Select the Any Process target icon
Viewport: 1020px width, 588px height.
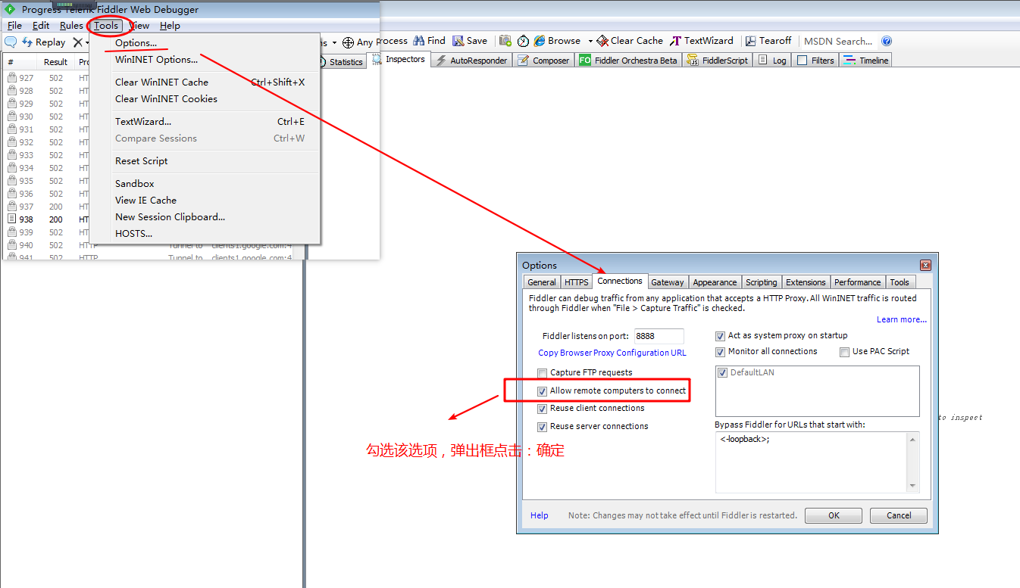pyautogui.click(x=349, y=42)
